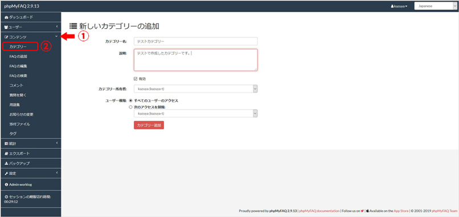The width and height of the screenshot is (459, 217).
Task: Open FAQの追加 menu item
Action: pyautogui.click(x=18, y=56)
